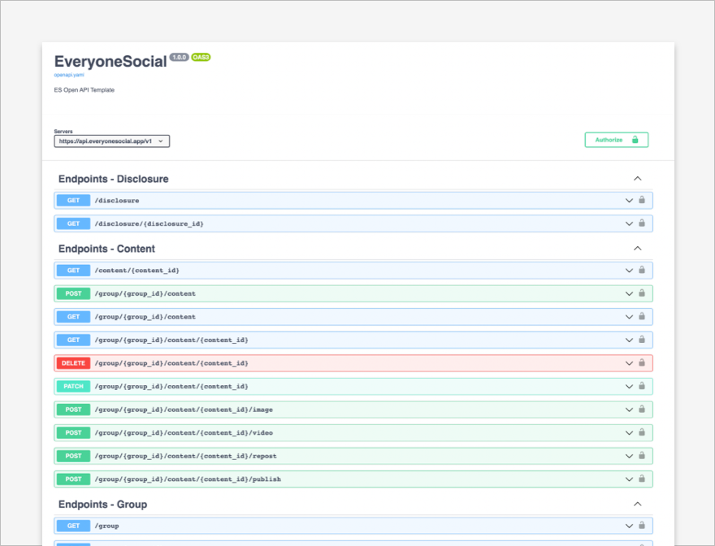Click lock icon on DELETE content endpoint row
Image resolution: width=715 pixels, height=546 pixels.
[642, 363]
